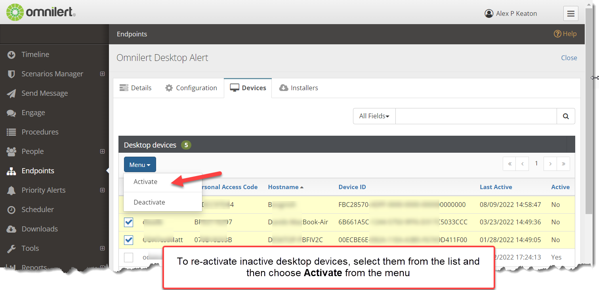The width and height of the screenshot is (599, 290).
Task: Click the search text input field
Action: tap(476, 116)
